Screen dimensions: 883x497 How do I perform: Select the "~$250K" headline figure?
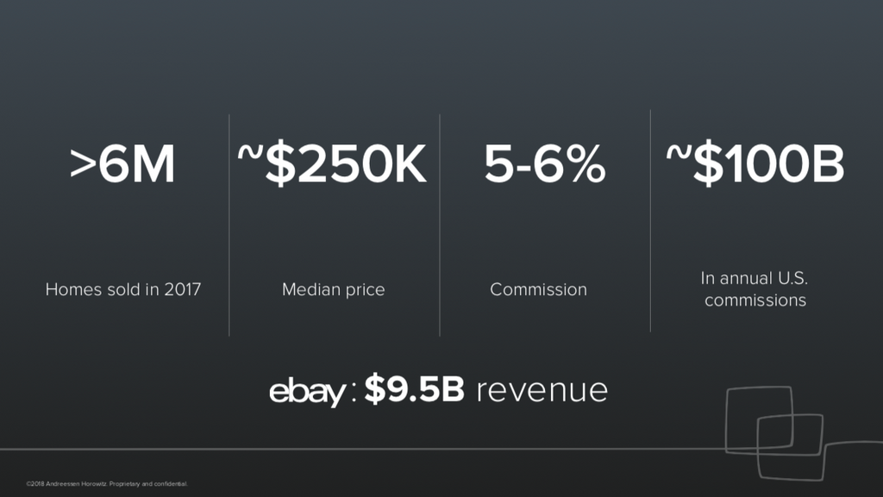tap(333, 165)
